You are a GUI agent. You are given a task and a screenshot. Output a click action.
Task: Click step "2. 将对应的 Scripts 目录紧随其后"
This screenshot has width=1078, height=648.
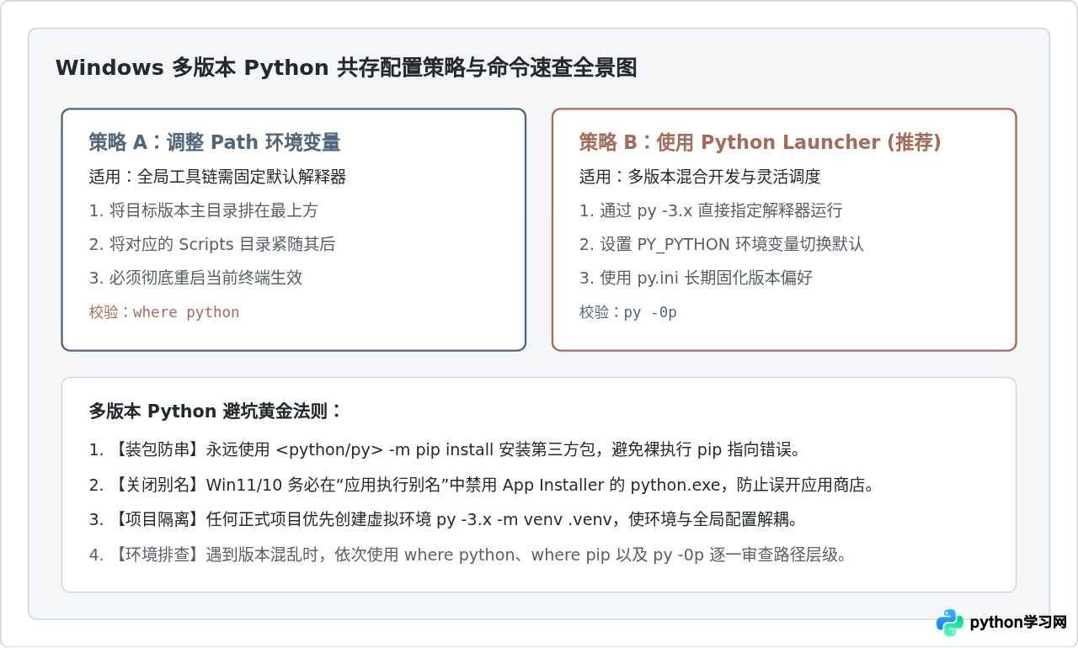(212, 244)
